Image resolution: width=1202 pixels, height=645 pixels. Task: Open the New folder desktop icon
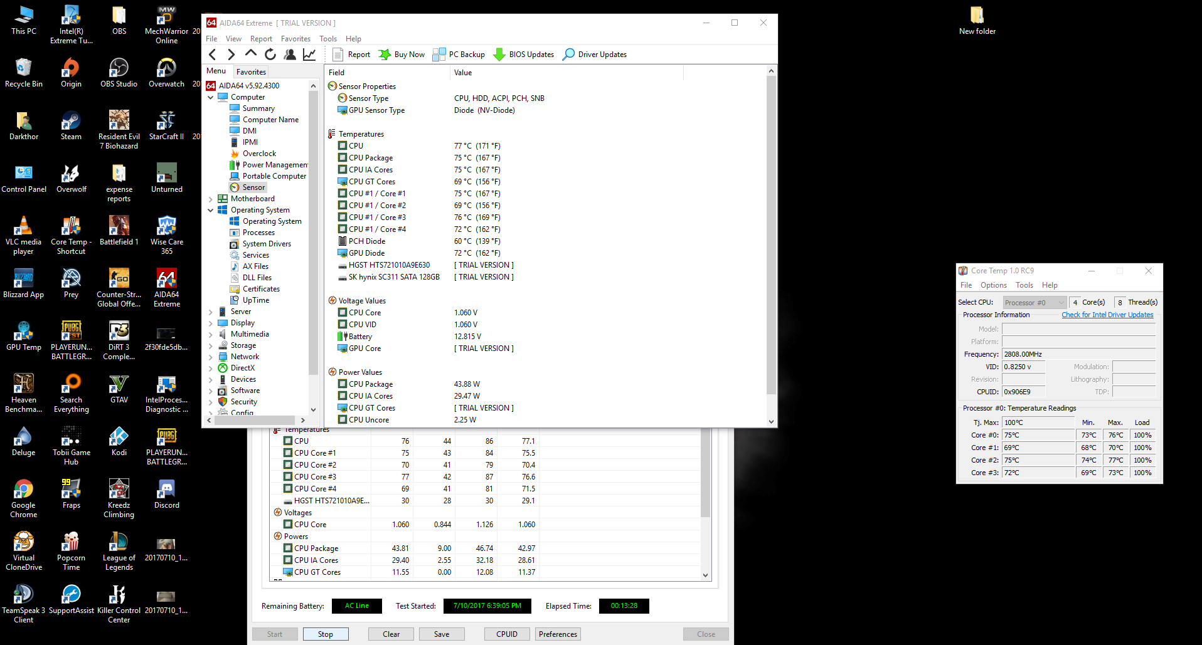pyautogui.click(x=977, y=20)
